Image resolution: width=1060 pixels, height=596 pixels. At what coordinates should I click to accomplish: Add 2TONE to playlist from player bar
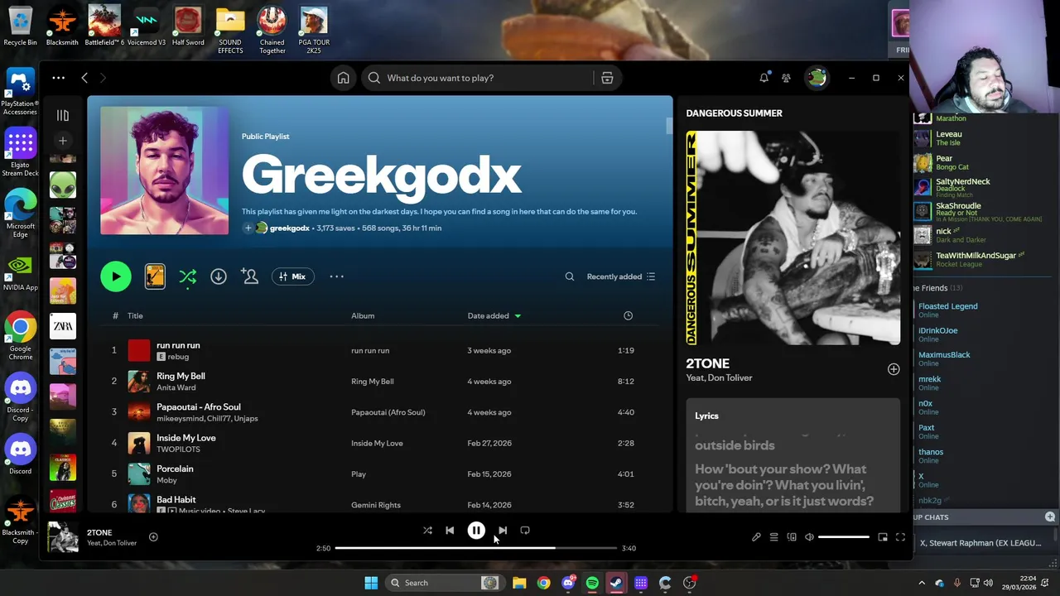click(x=153, y=537)
